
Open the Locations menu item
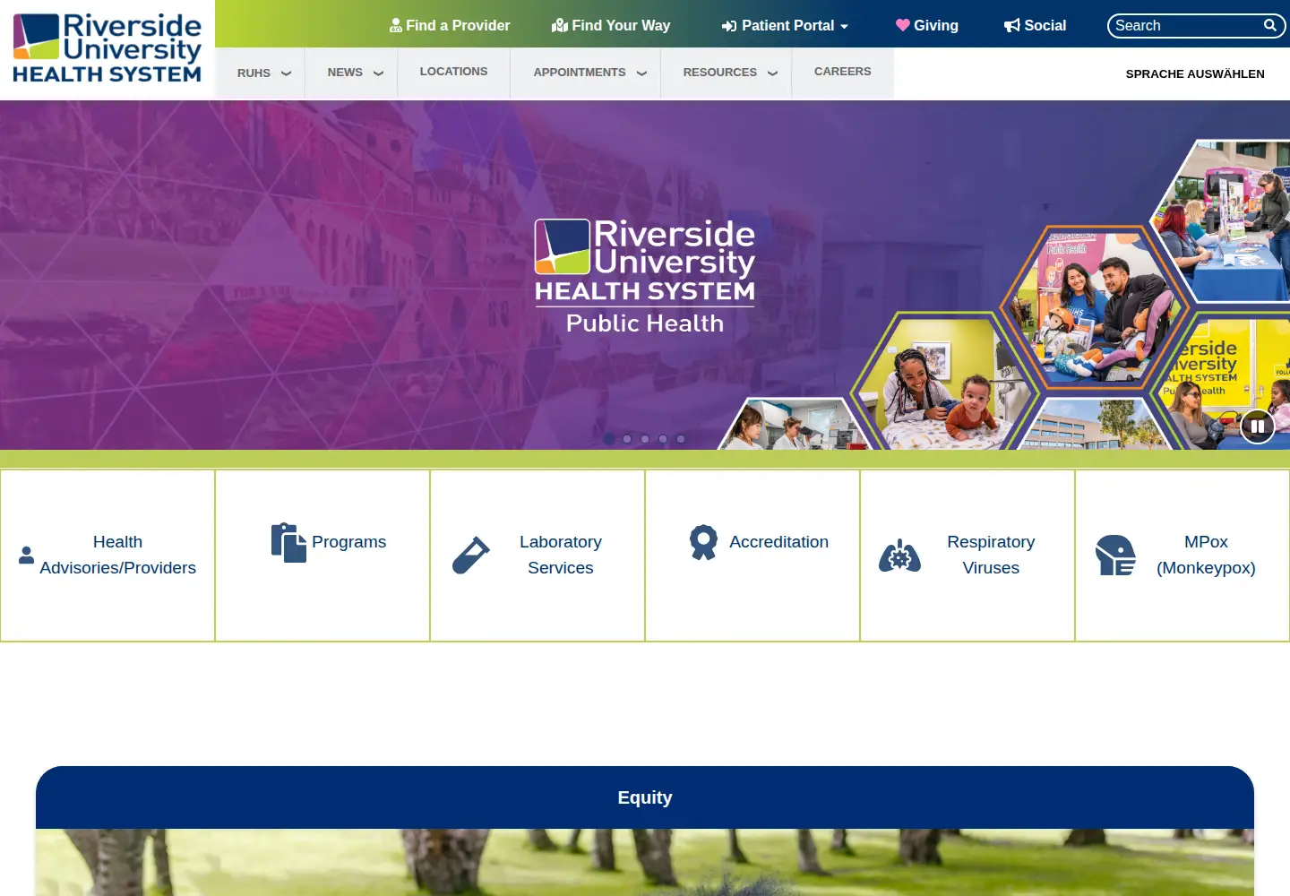pos(454,72)
